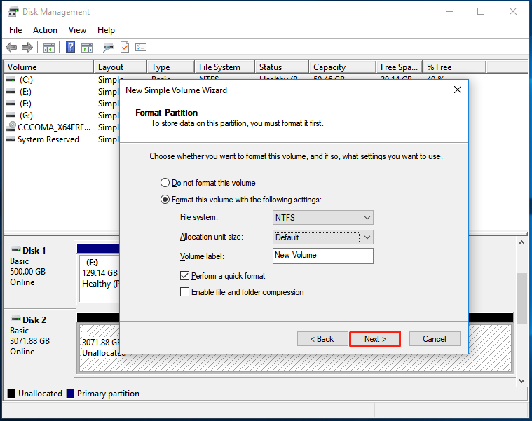
Task: Click the Disk 2 drive icon
Action: click(x=16, y=319)
